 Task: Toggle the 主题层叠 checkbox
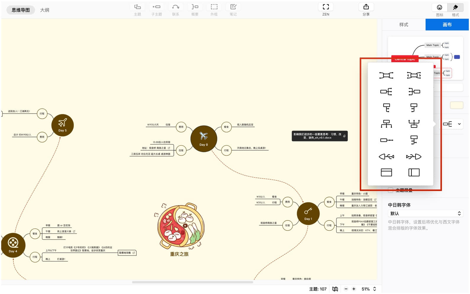[390, 190]
